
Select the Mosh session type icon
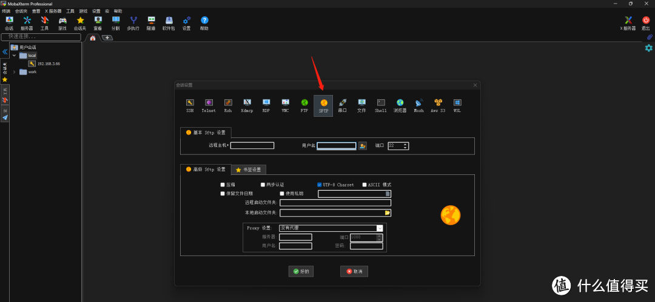coord(419,106)
